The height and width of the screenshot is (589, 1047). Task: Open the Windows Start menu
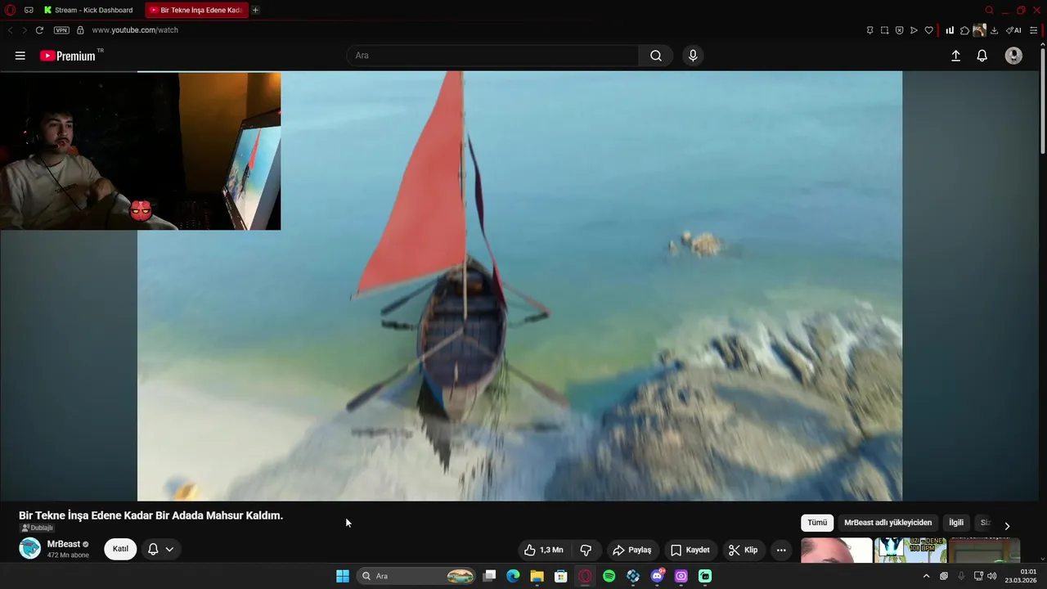pyautogui.click(x=343, y=576)
